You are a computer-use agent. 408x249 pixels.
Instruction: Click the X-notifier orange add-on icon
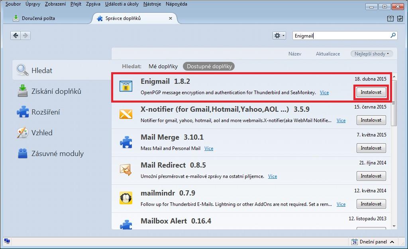pyautogui.click(x=126, y=114)
